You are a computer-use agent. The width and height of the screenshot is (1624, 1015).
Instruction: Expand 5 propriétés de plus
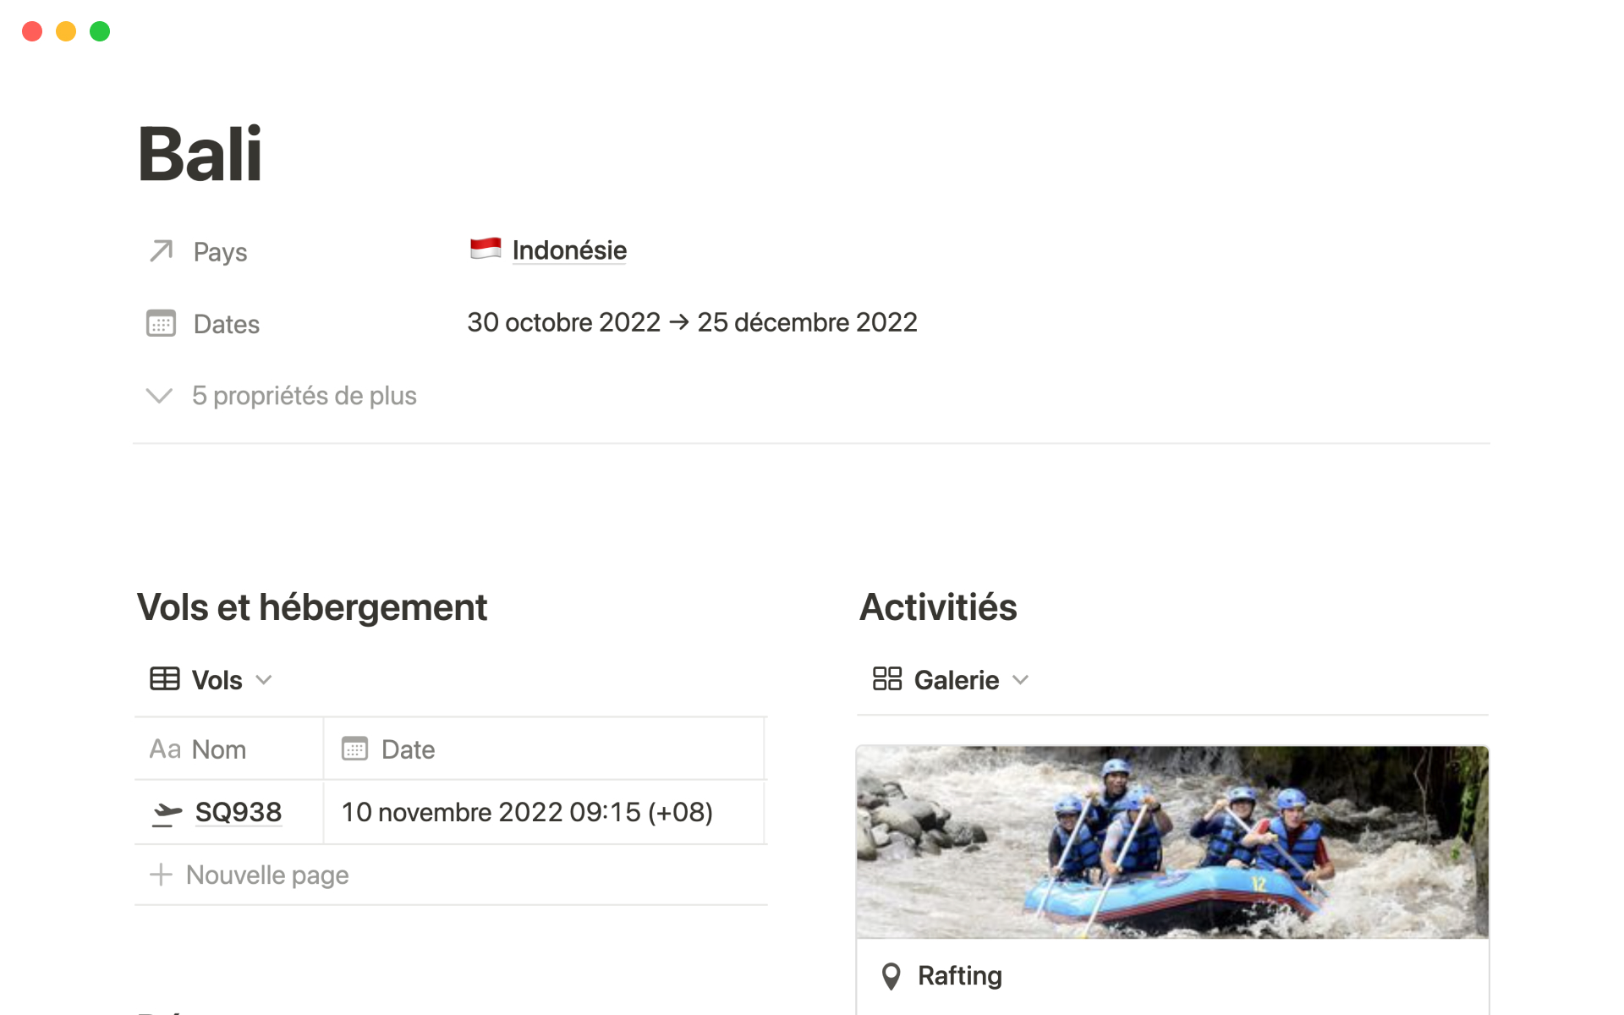[x=282, y=396]
